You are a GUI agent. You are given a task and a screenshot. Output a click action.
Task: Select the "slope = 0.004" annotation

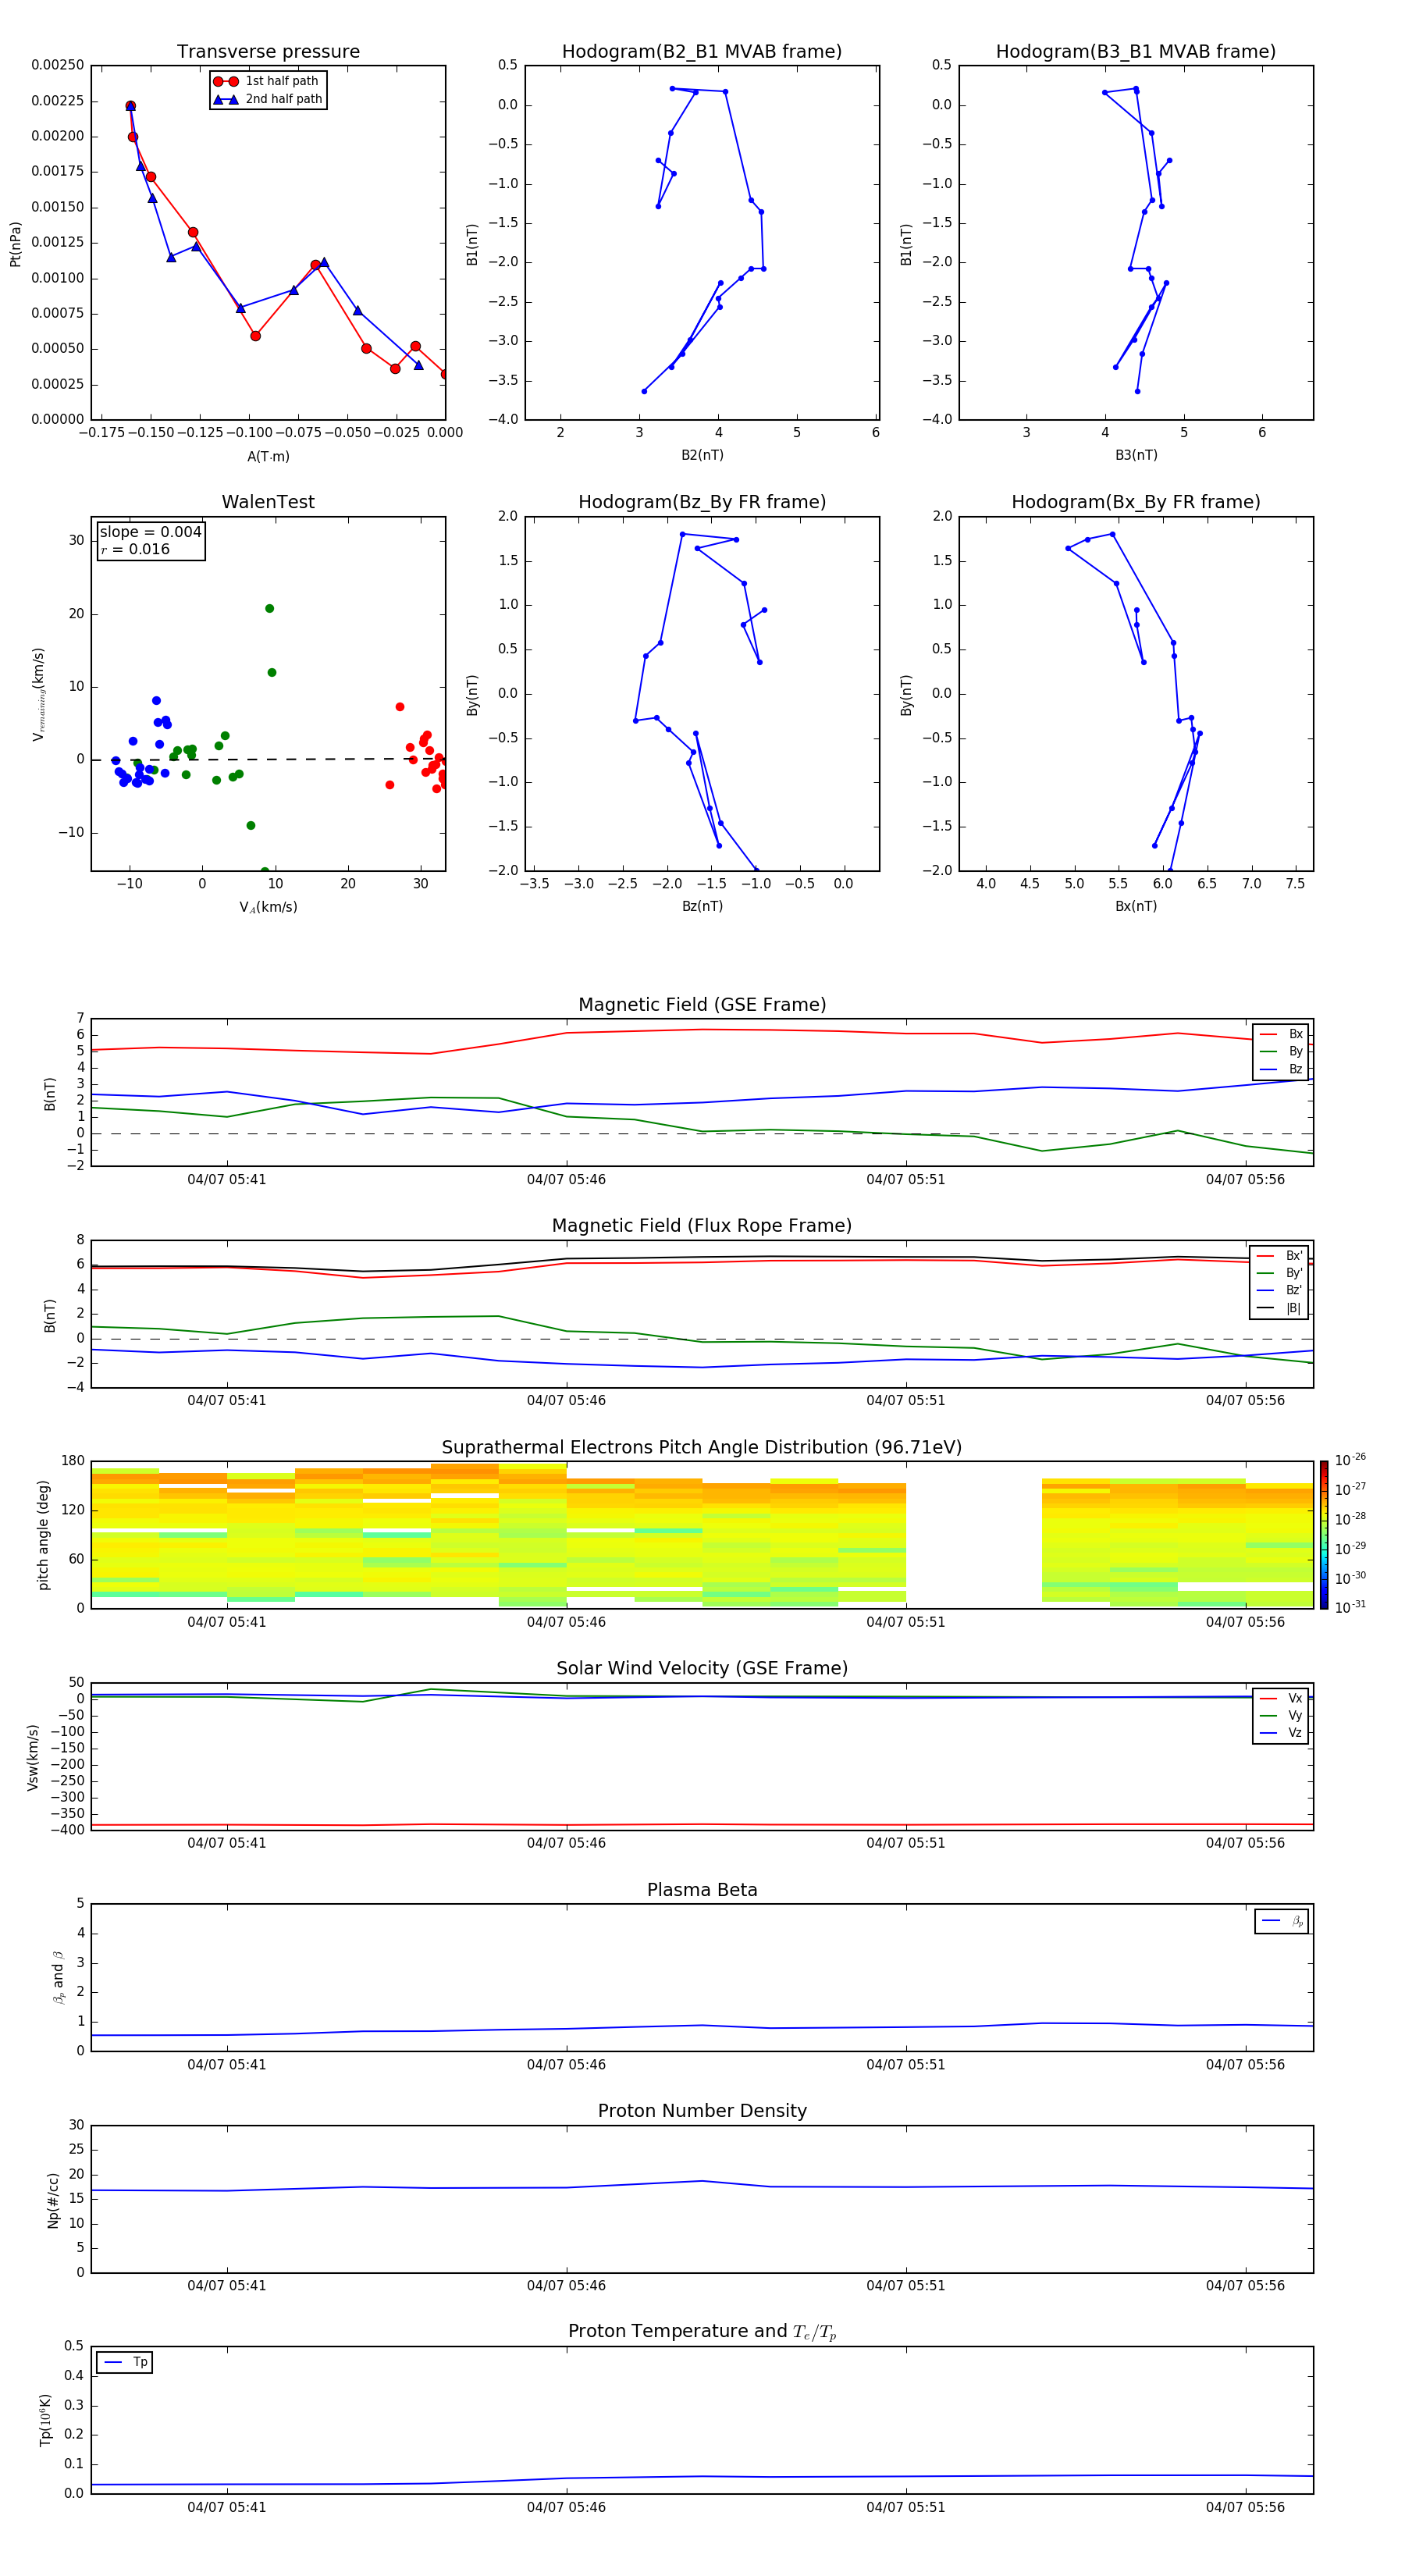151,532
